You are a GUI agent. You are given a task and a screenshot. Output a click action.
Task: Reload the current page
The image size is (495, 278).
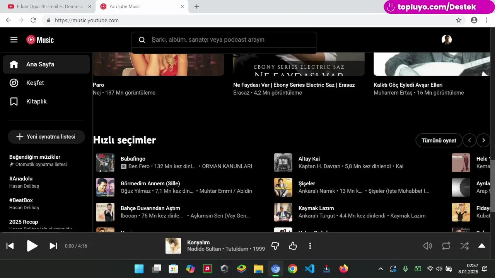pyautogui.click(x=33, y=20)
